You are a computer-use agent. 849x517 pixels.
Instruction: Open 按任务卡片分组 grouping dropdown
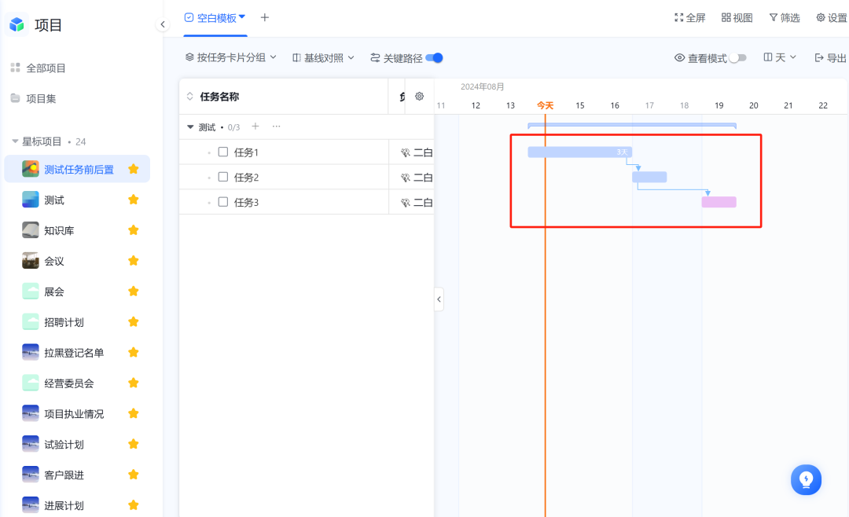pyautogui.click(x=230, y=57)
